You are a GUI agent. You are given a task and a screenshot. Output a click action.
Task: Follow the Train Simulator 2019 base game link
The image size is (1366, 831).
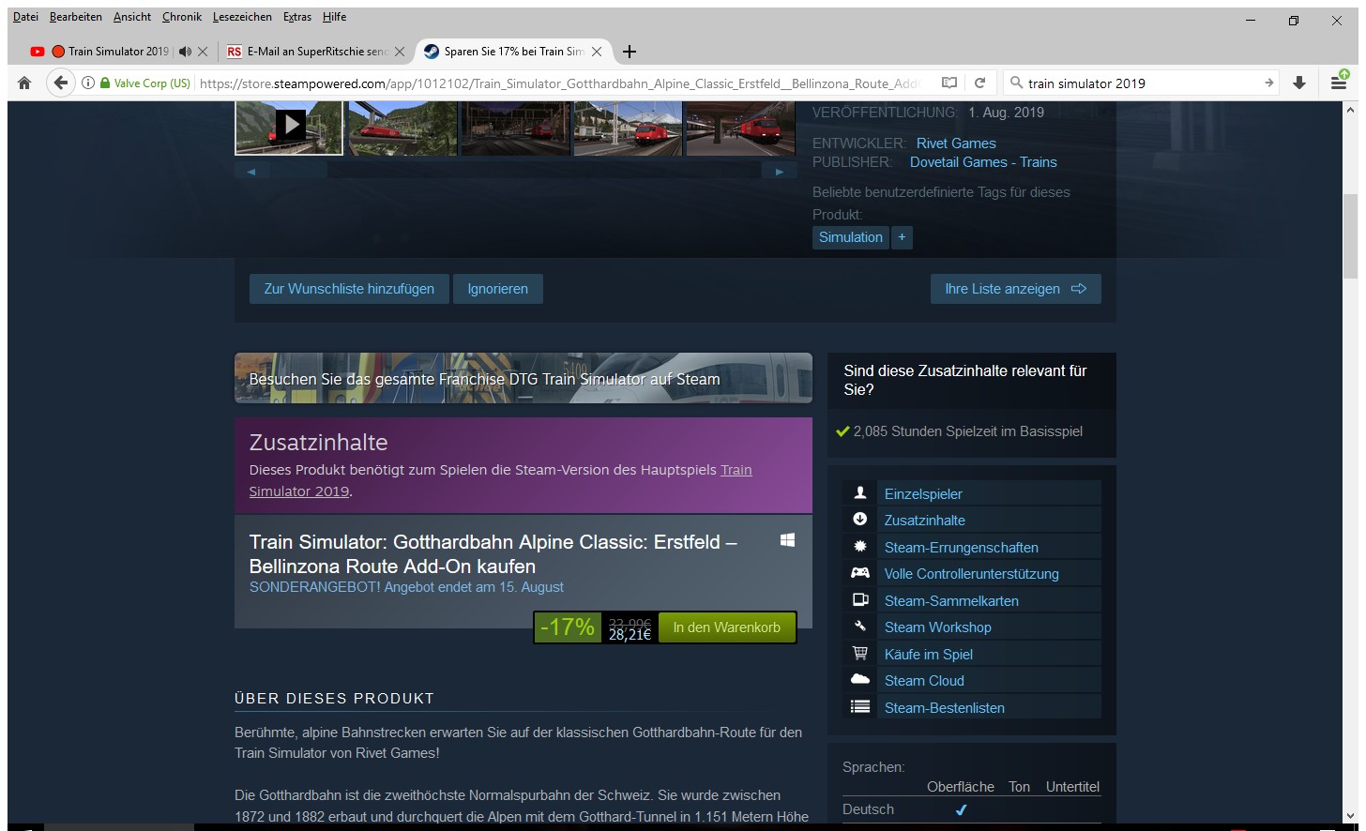point(500,480)
